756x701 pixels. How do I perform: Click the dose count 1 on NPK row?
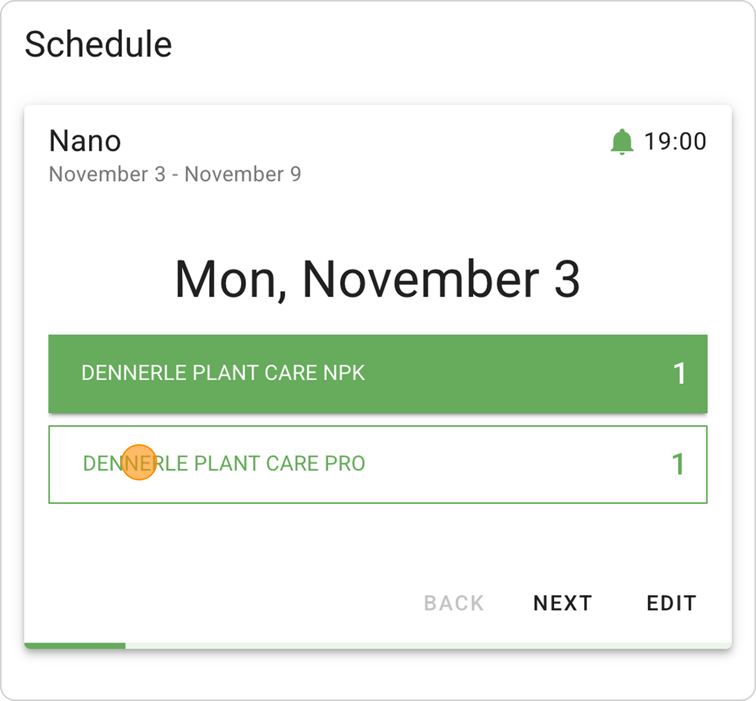pos(679,374)
